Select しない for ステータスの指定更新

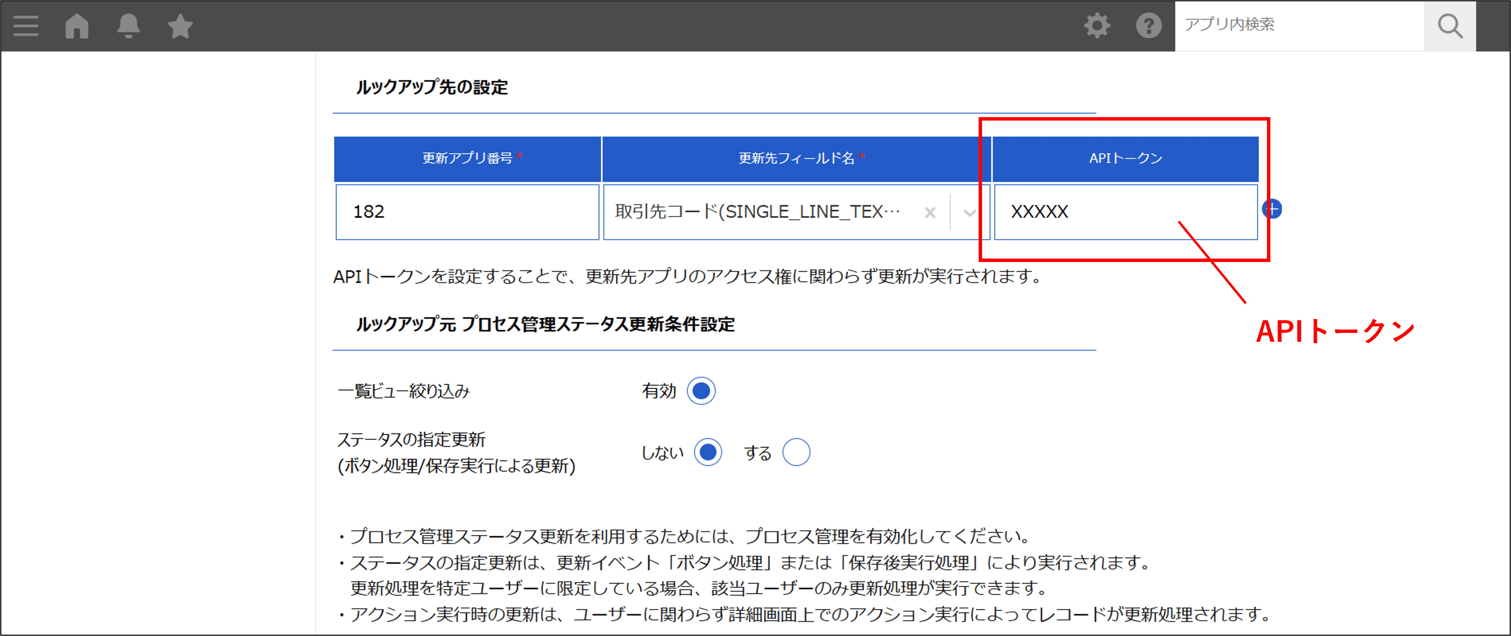[708, 452]
